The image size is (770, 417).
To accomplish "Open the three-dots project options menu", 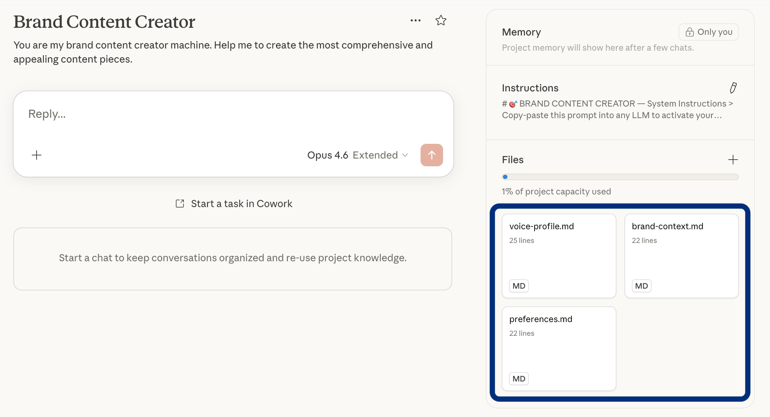I will coord(415,21).
